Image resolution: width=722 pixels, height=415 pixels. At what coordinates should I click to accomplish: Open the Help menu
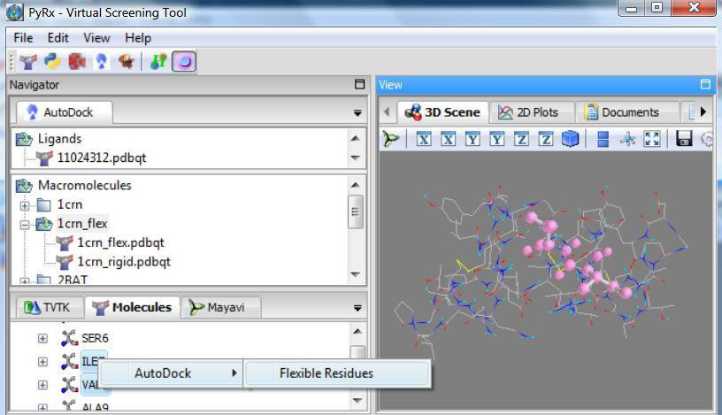(x=138, y=38)
